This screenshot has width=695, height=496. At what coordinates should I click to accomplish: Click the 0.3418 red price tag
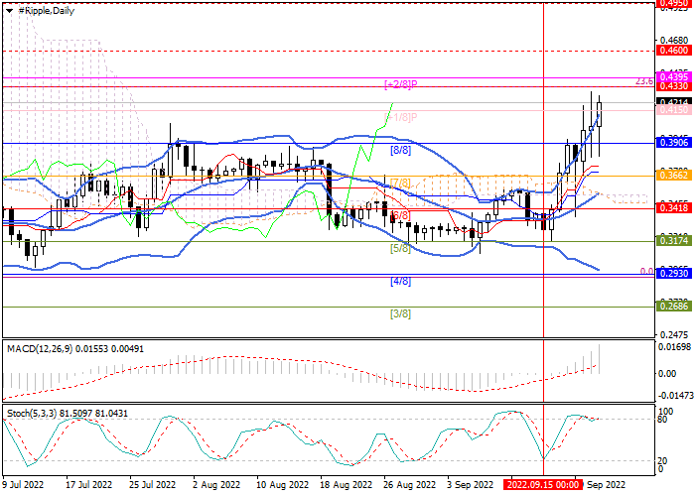tap(674, 208)
